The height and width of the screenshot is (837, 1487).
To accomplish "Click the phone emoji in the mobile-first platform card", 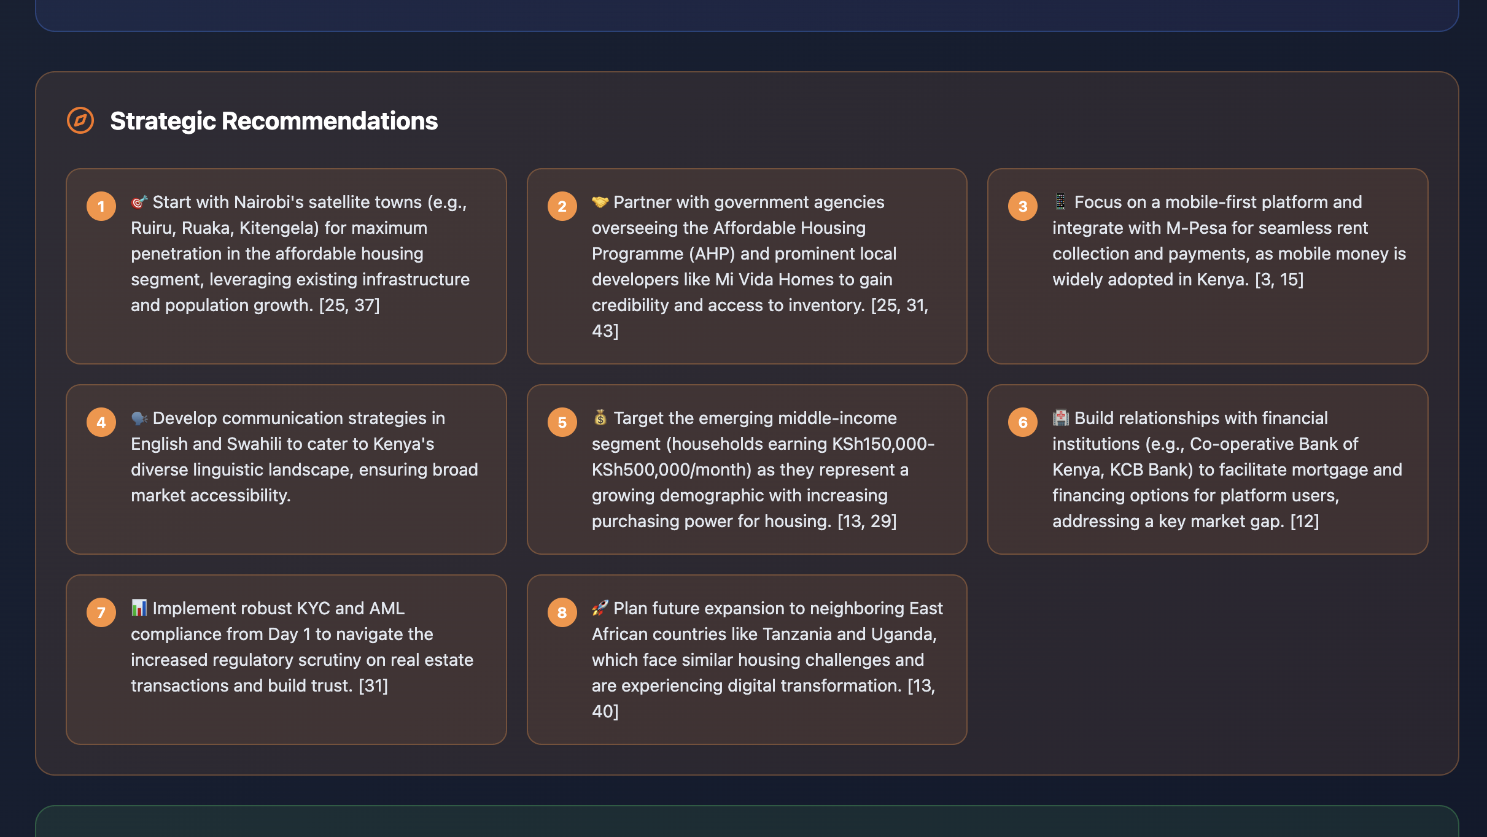I will coord(1060,202).
